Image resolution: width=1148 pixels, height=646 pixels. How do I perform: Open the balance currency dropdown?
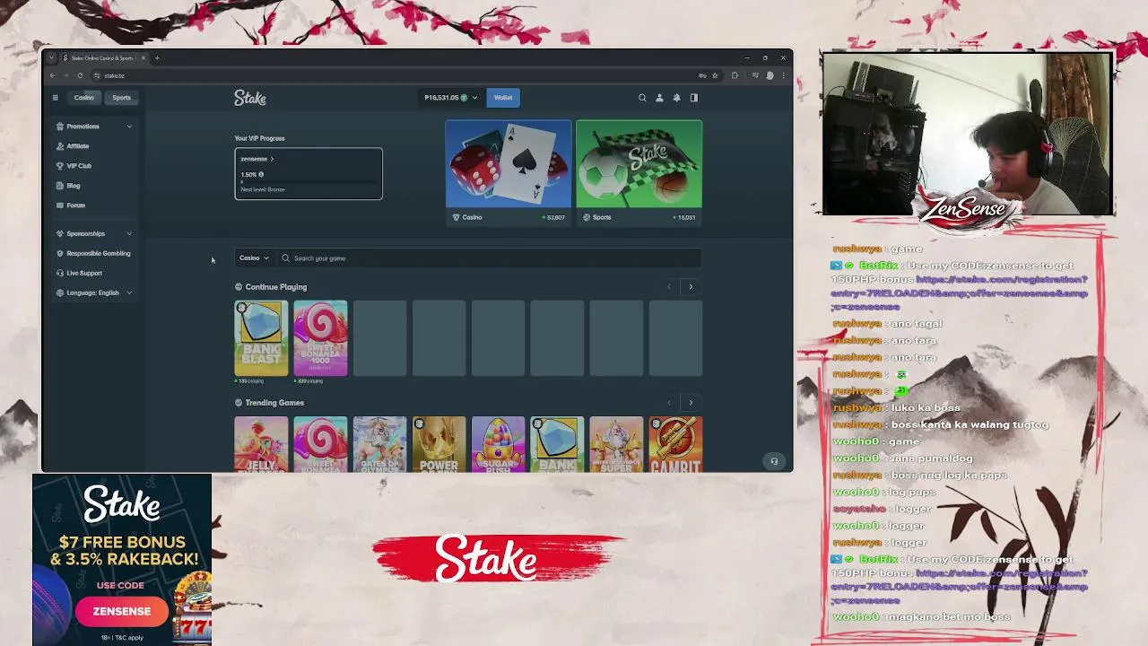tap(451, 98)
